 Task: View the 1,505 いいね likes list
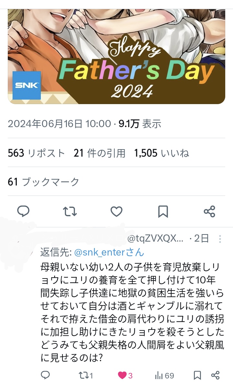pyautogui.click(x=161, y=153)
